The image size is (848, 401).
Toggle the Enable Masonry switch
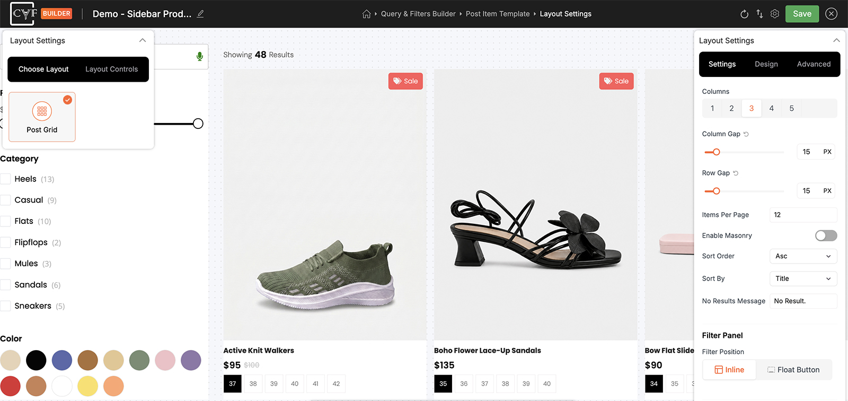[x=826, y=236]
